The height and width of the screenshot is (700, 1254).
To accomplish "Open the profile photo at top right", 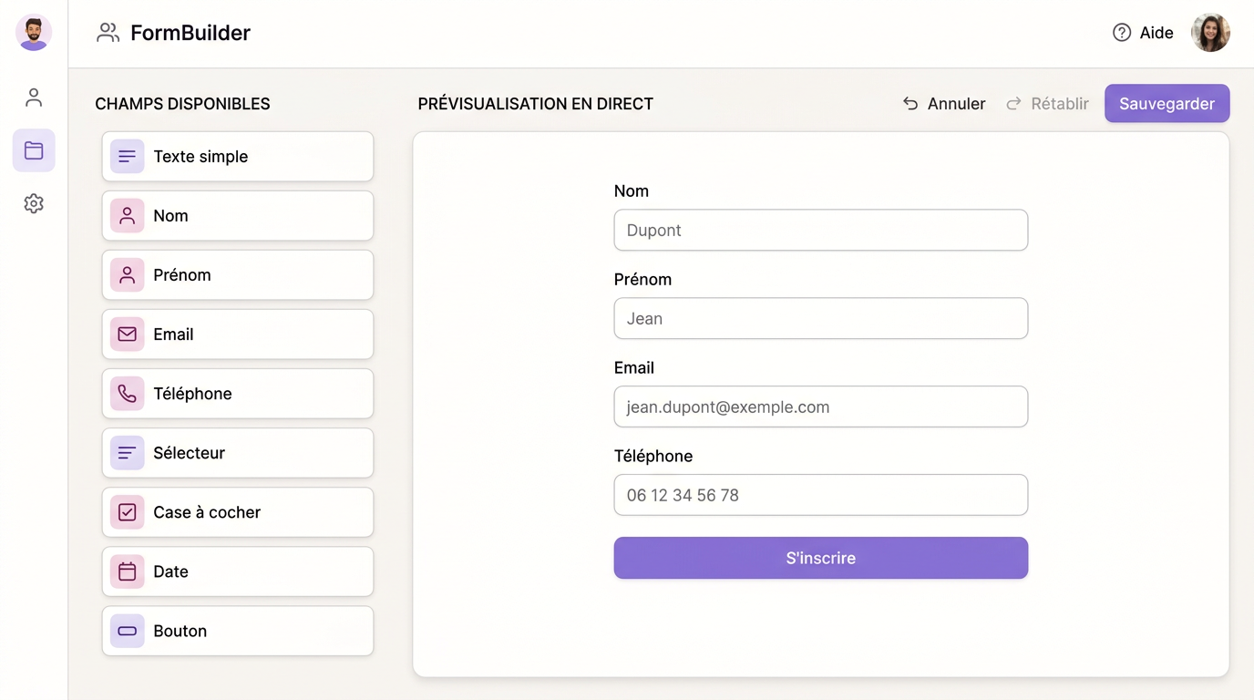I will 1210,33.
